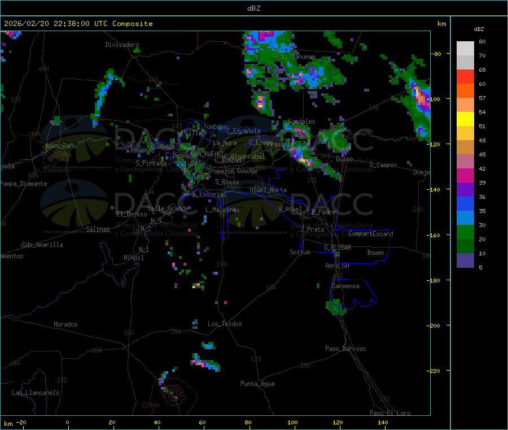Click the Composite label in header

click(x=133, y=24)
